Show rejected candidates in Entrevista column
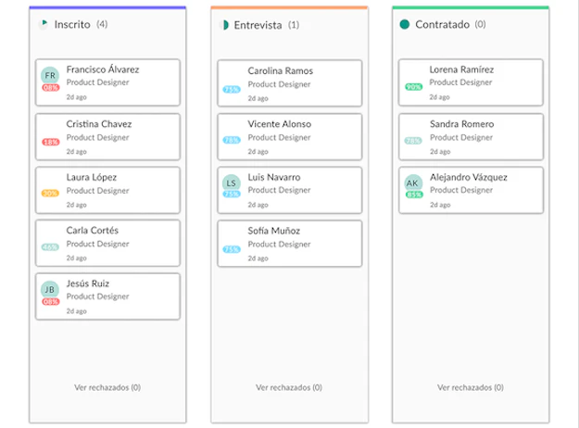The height and width of the screenshot is (428, 579). point(289,387)
